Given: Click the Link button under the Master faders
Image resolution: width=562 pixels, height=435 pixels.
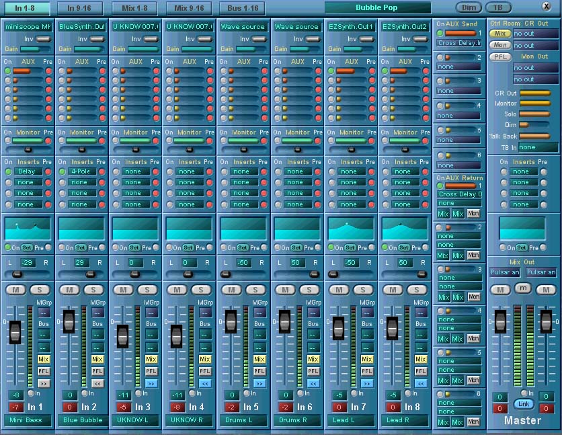Looking at the screenshot, I should tap(523, 404).
